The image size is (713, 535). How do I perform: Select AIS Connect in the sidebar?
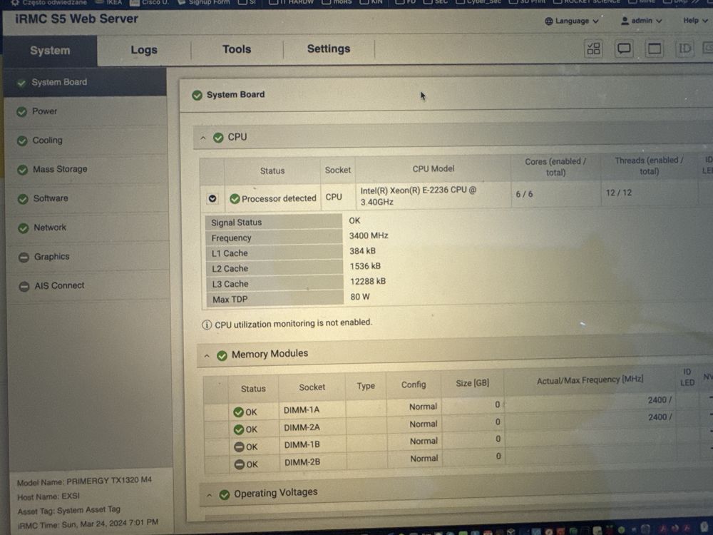coord(89,286)
